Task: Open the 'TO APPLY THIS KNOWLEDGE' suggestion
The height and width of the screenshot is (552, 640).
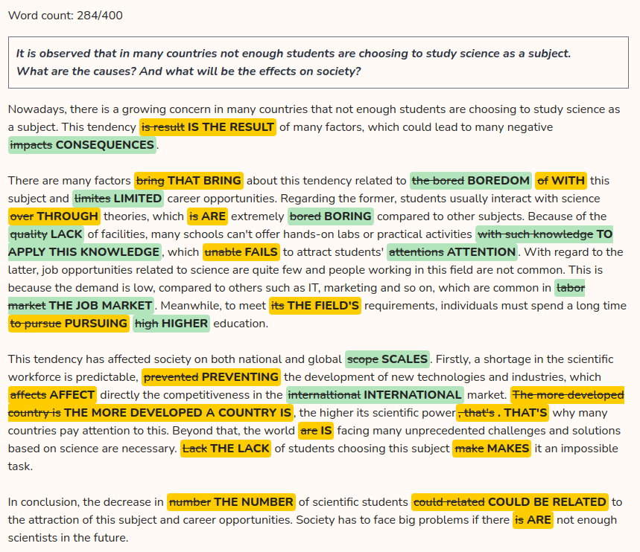Action: 84,252
